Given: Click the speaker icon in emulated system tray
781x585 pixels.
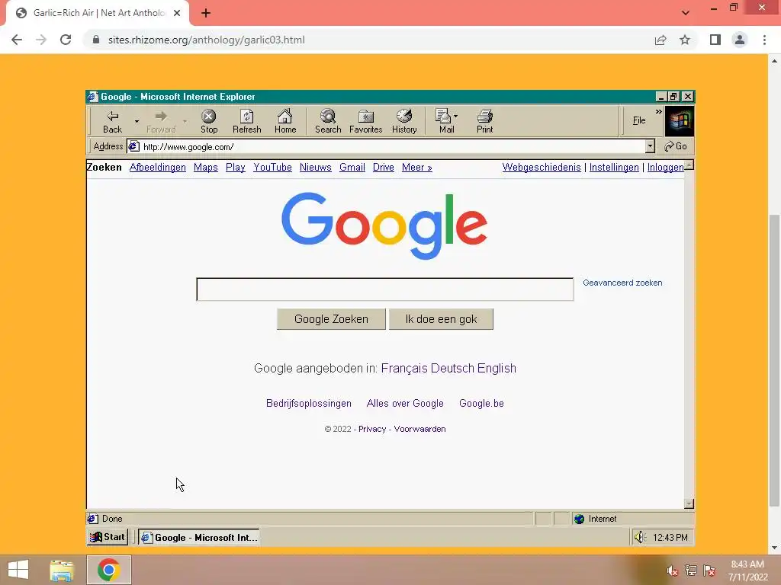Looking at the screenshot, I should [640, 537].
